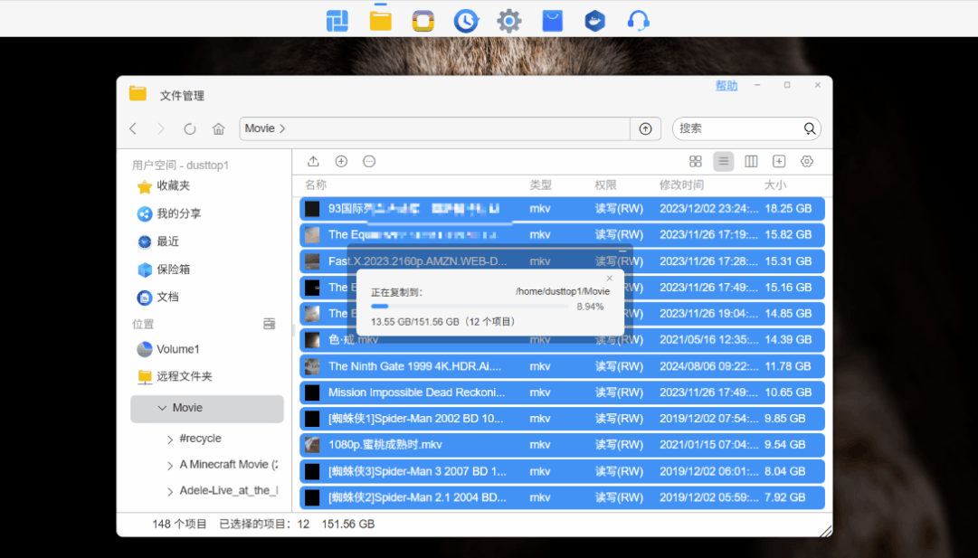Open 文档 documents in sidebar
Viewport: 978px width, 558px height.
pyautogui.click(x=157, y=298)
